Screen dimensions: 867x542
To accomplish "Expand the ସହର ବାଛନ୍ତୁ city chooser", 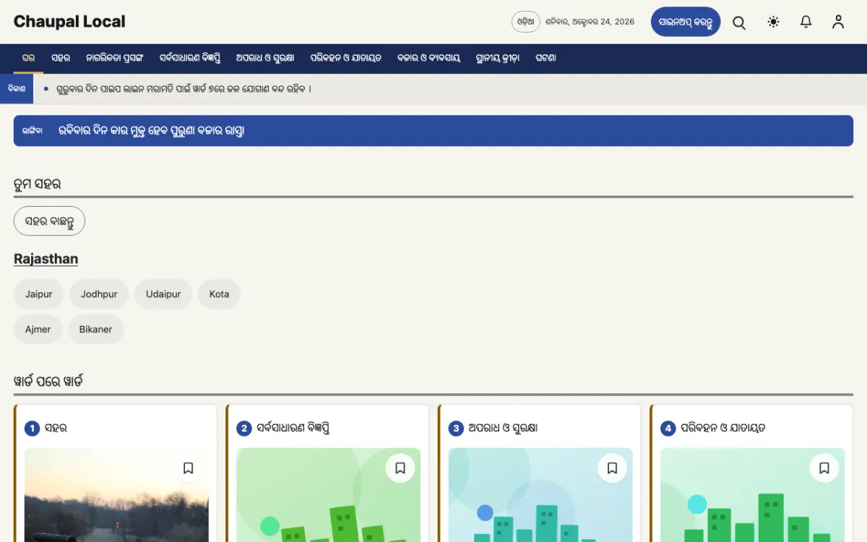I will click(x=49, y=221).
